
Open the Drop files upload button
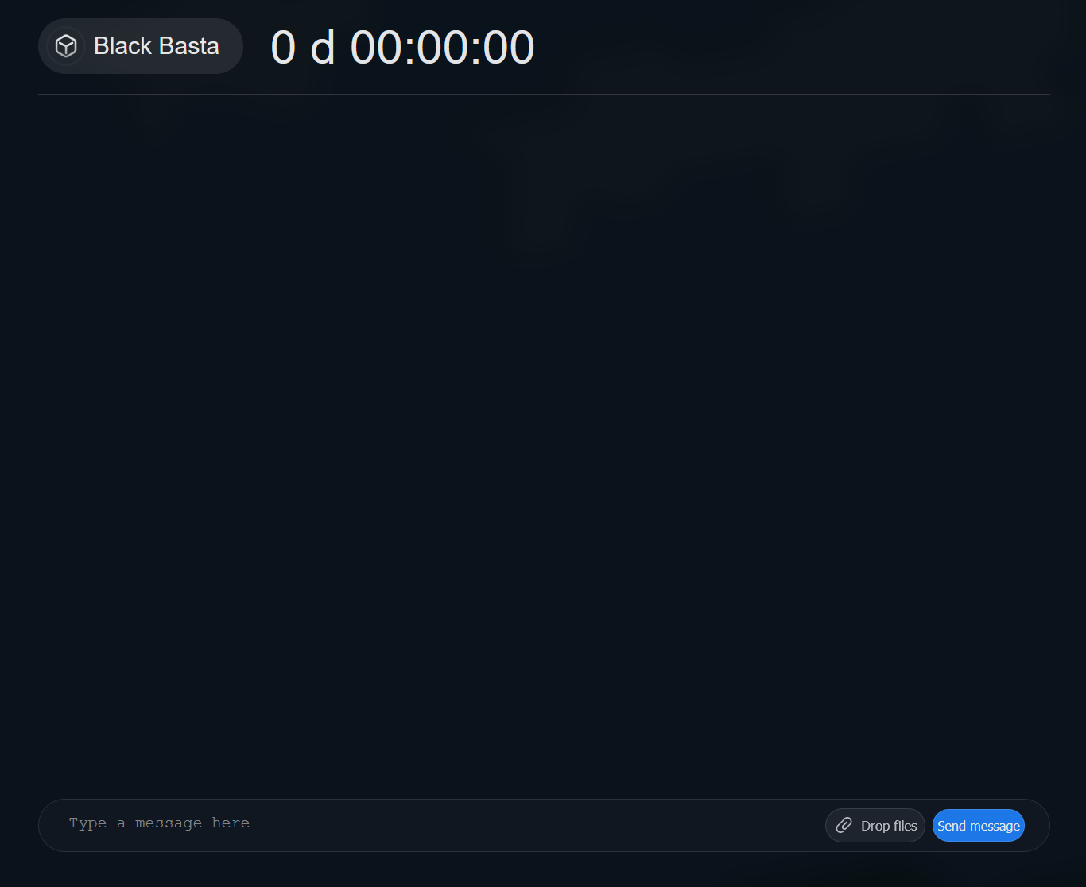(875, 825)
